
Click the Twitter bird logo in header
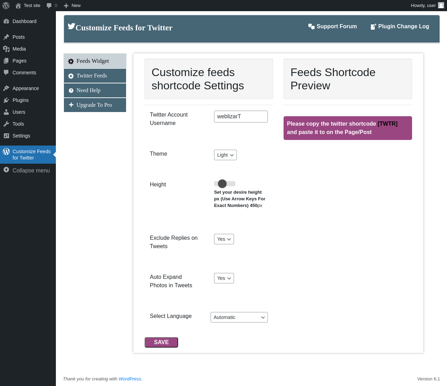[71, 26]
